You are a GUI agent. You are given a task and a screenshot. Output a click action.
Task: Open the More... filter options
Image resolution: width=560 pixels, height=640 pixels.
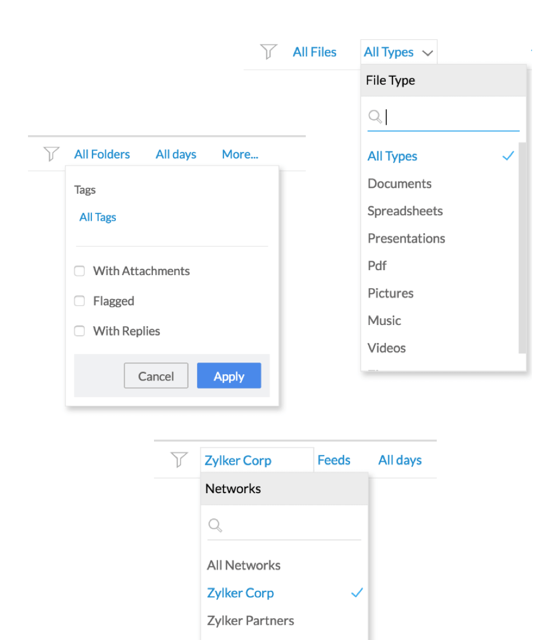(x=240, y=154)
